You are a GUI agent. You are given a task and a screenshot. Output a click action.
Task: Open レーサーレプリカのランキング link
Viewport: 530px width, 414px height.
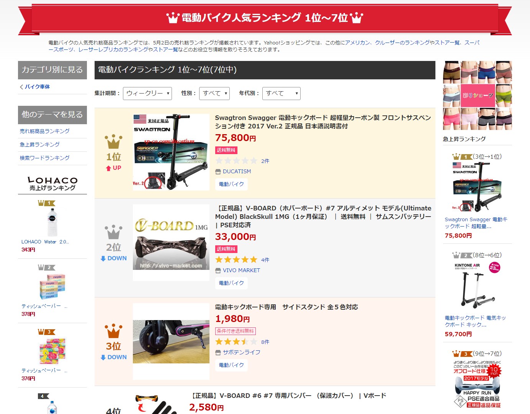(113, 50)
